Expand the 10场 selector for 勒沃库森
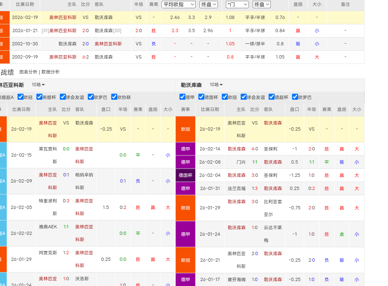 (x=216, y=85)
